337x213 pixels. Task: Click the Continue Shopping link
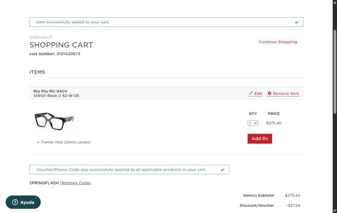pyautogui.click(x=277, y=42)
